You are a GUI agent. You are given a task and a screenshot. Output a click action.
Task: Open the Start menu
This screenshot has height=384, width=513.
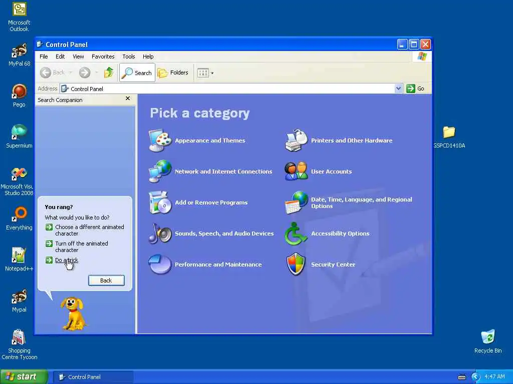[x=24, y=376]
